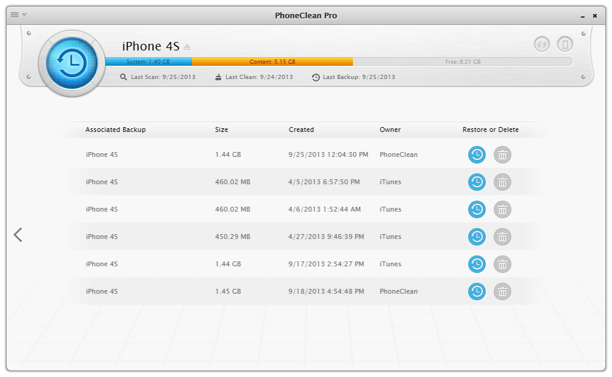Restore the 450.29 MB iTunes backup
Image resolution: width=612 pixels, height=377 pixels.
(477, 237)
